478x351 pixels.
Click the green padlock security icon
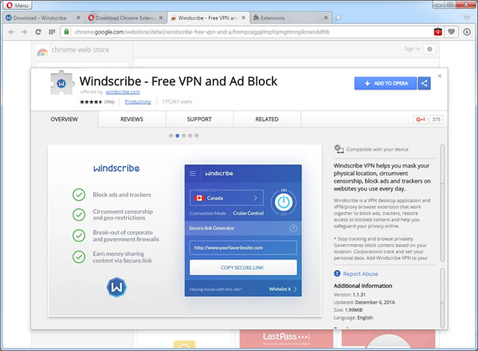66,31
